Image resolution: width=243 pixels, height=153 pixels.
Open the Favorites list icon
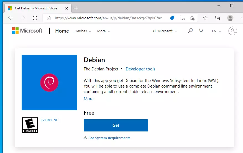(205, 18)
